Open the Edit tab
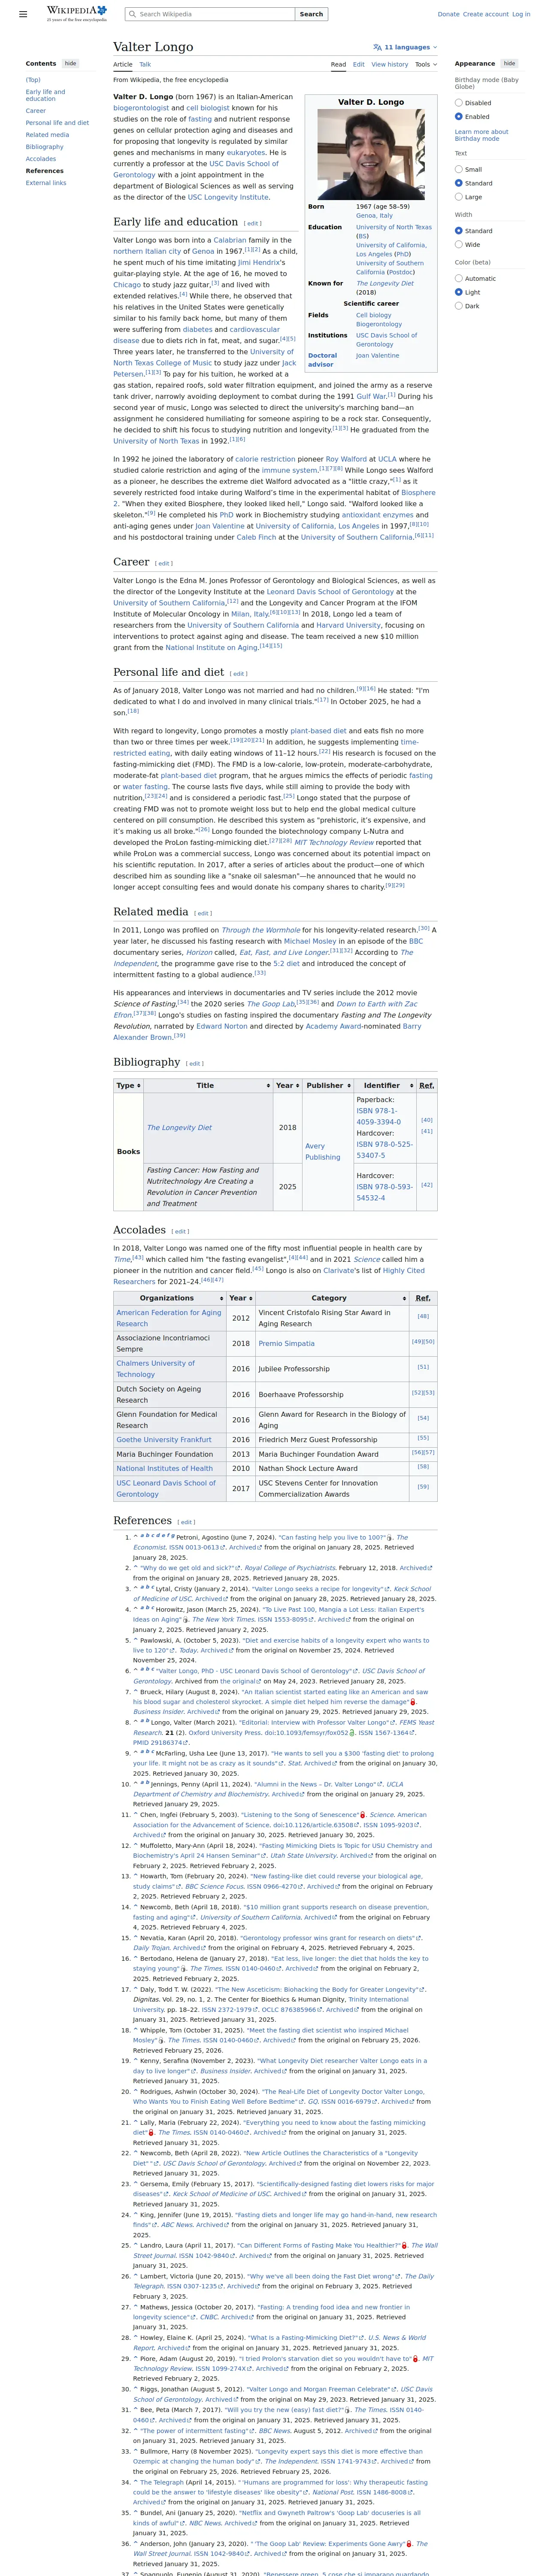 [x=359, y=64]
